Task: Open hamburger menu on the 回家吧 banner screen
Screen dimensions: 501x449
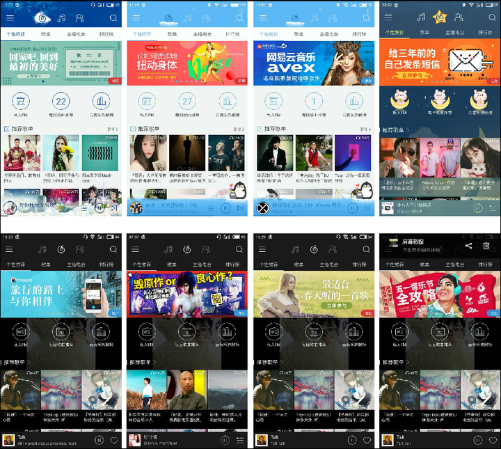Action: [x=10, y=18]
